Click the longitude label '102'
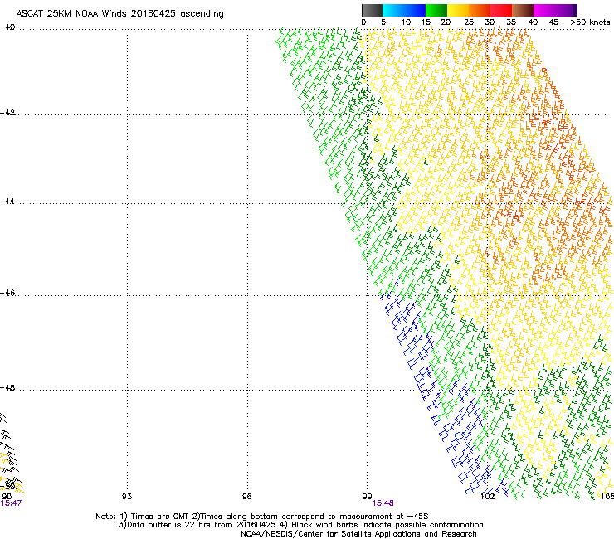Viewport: 614px width, 539px height. coord(488,497)
